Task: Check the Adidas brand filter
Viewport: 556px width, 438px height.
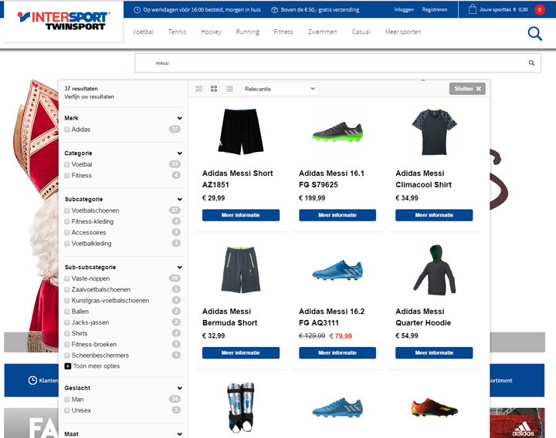Action: pyautogui.click(x=67, y=130)
